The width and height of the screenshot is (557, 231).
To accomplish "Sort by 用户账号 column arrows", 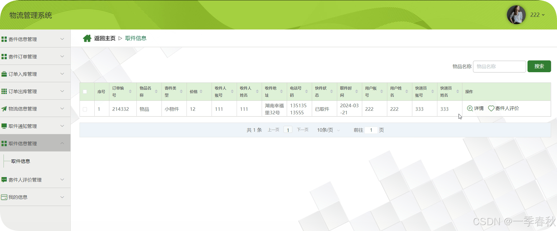I will point(382,92).
